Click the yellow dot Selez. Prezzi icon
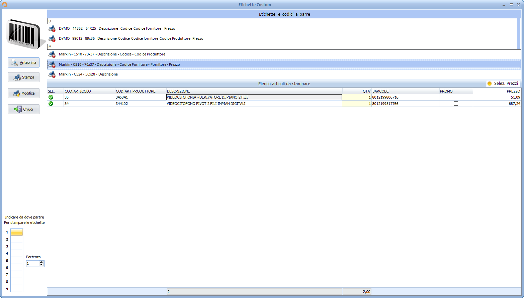524x298 pixels. pyautogui.click(x=490, y=84)
